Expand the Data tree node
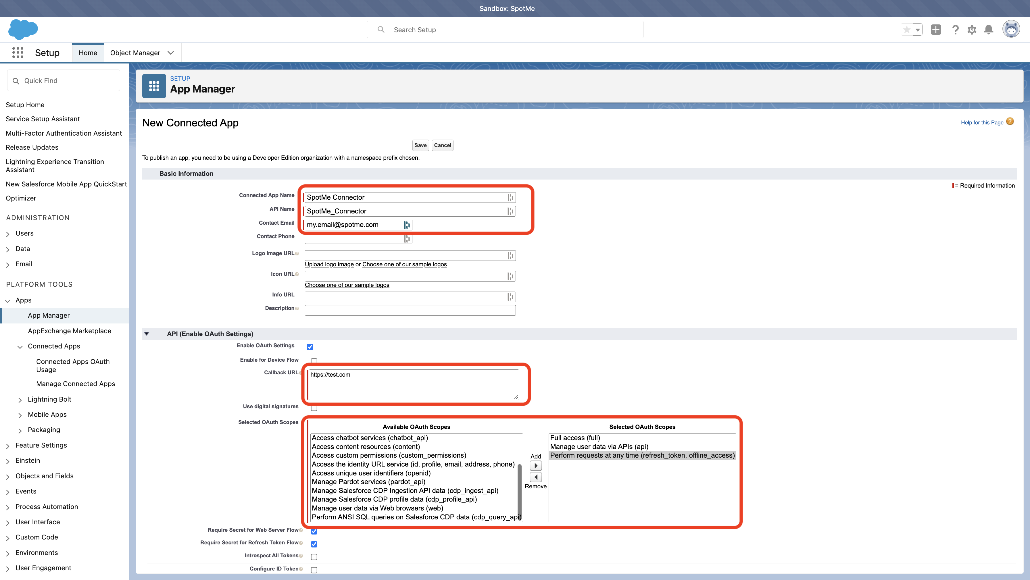Viewport: 1030px width, 580px height. tap(7, 249)
